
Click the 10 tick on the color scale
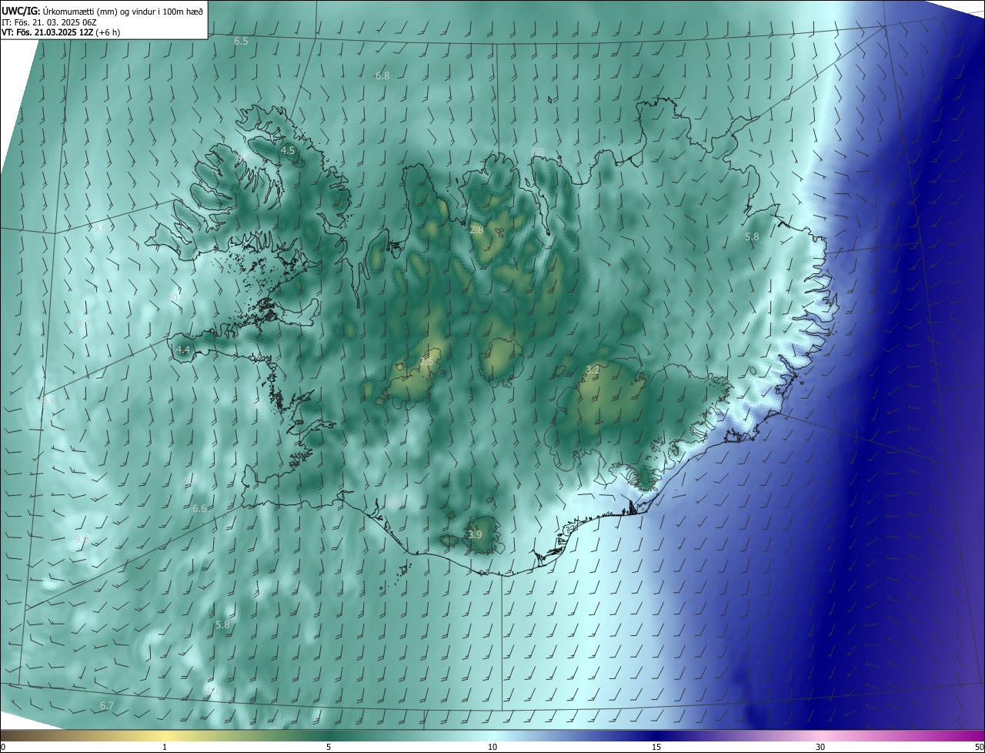point(492,748)
